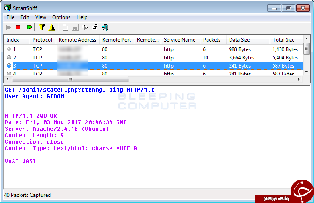Click the vertical scrollbar thumb of list
Screen dimensions: 314x203
pos(307,48)
